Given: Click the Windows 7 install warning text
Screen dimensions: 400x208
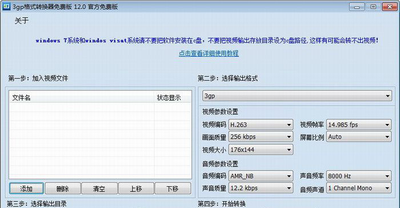Looking at the screenshot, I should click(x=207, y=41).
